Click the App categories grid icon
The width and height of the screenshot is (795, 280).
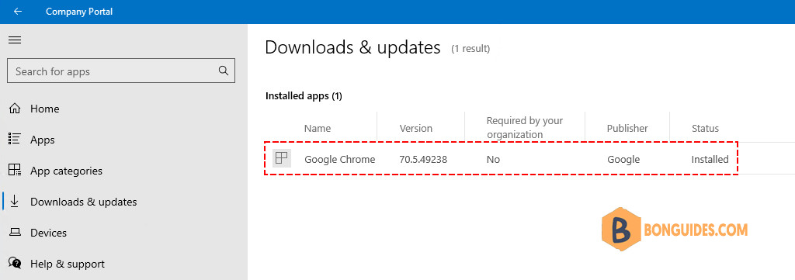(16, 170)
